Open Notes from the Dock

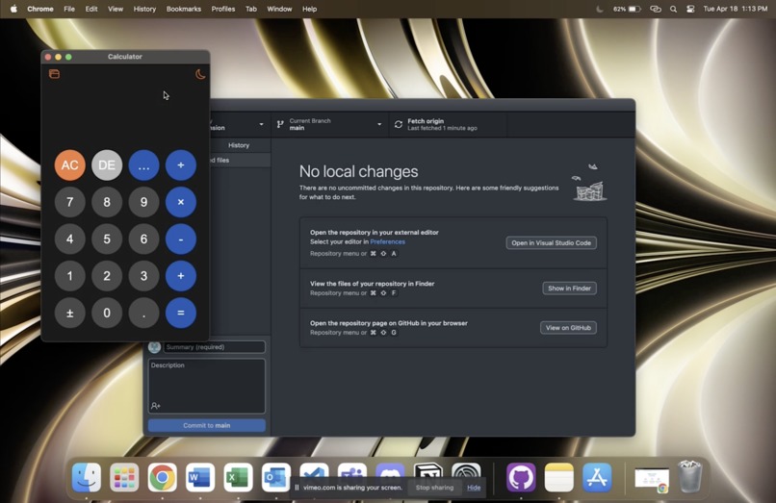tap(558, 477)
